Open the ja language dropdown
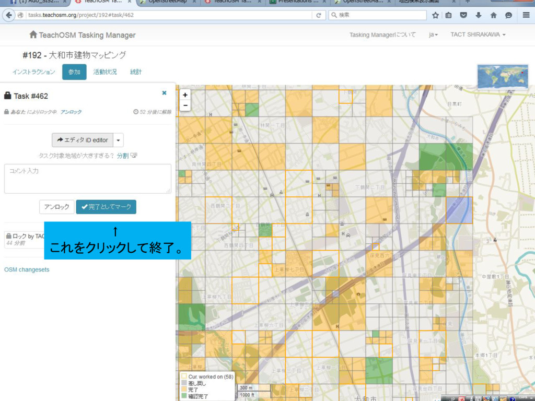Image resolution: width=535 pixels, height=401 pixels. (x=433, y=35)
